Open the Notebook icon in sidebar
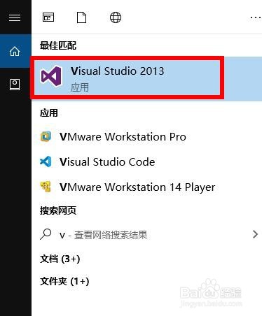262x316 pixels. tap(15, 85)
